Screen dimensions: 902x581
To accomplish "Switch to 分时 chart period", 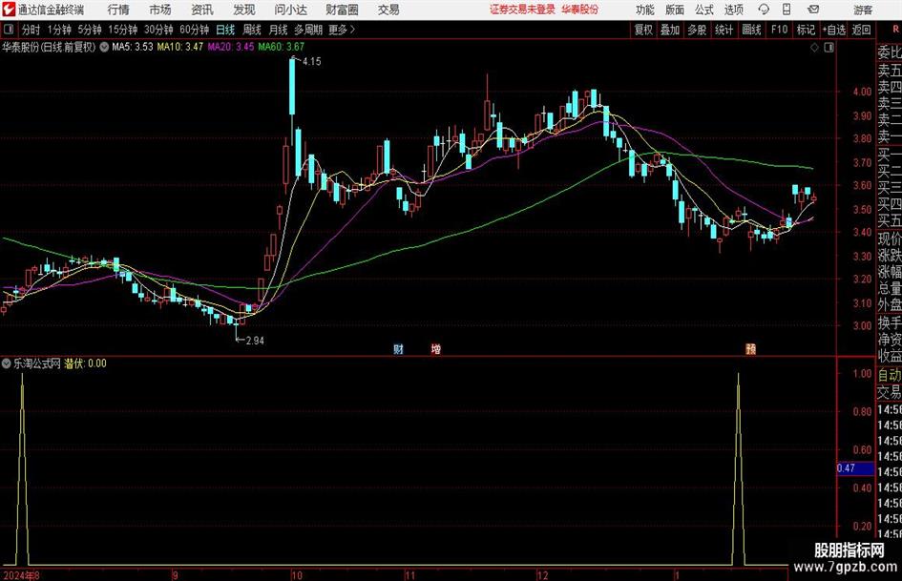I will 31,30.
